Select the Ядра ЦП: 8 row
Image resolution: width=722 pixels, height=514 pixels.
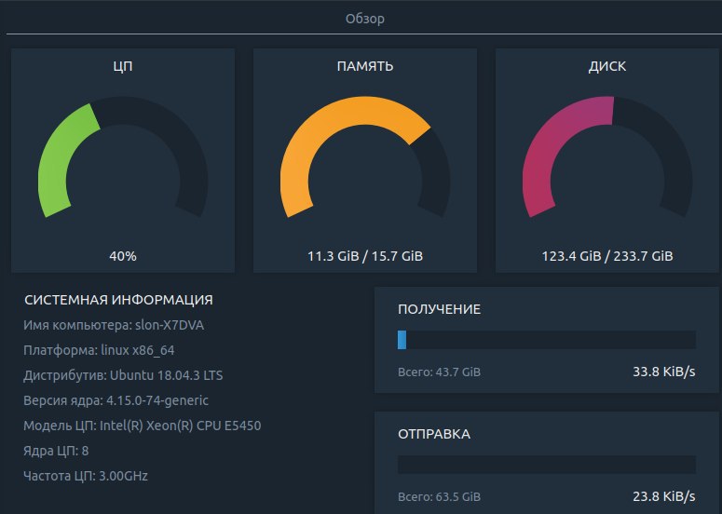tap(56, 451)
